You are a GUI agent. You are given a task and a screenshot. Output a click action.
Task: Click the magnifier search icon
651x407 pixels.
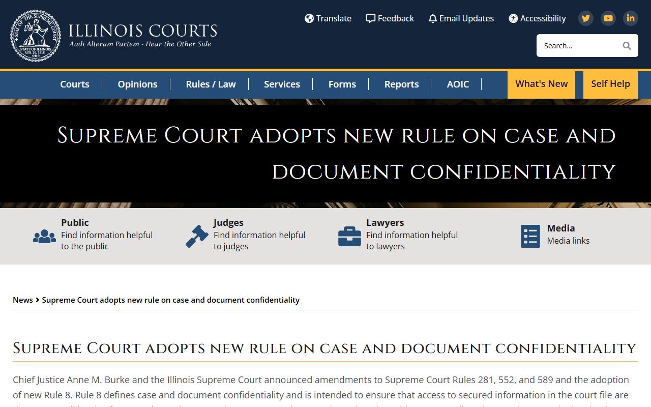click(x=627, y=46)
